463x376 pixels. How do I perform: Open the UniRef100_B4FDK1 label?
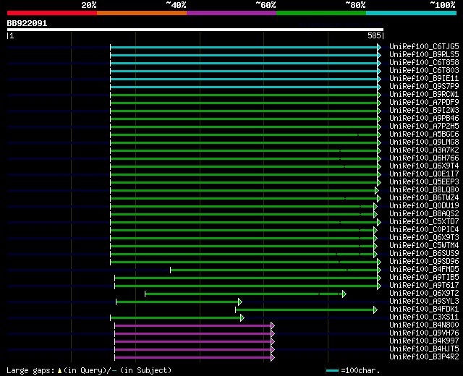point(424,309)
